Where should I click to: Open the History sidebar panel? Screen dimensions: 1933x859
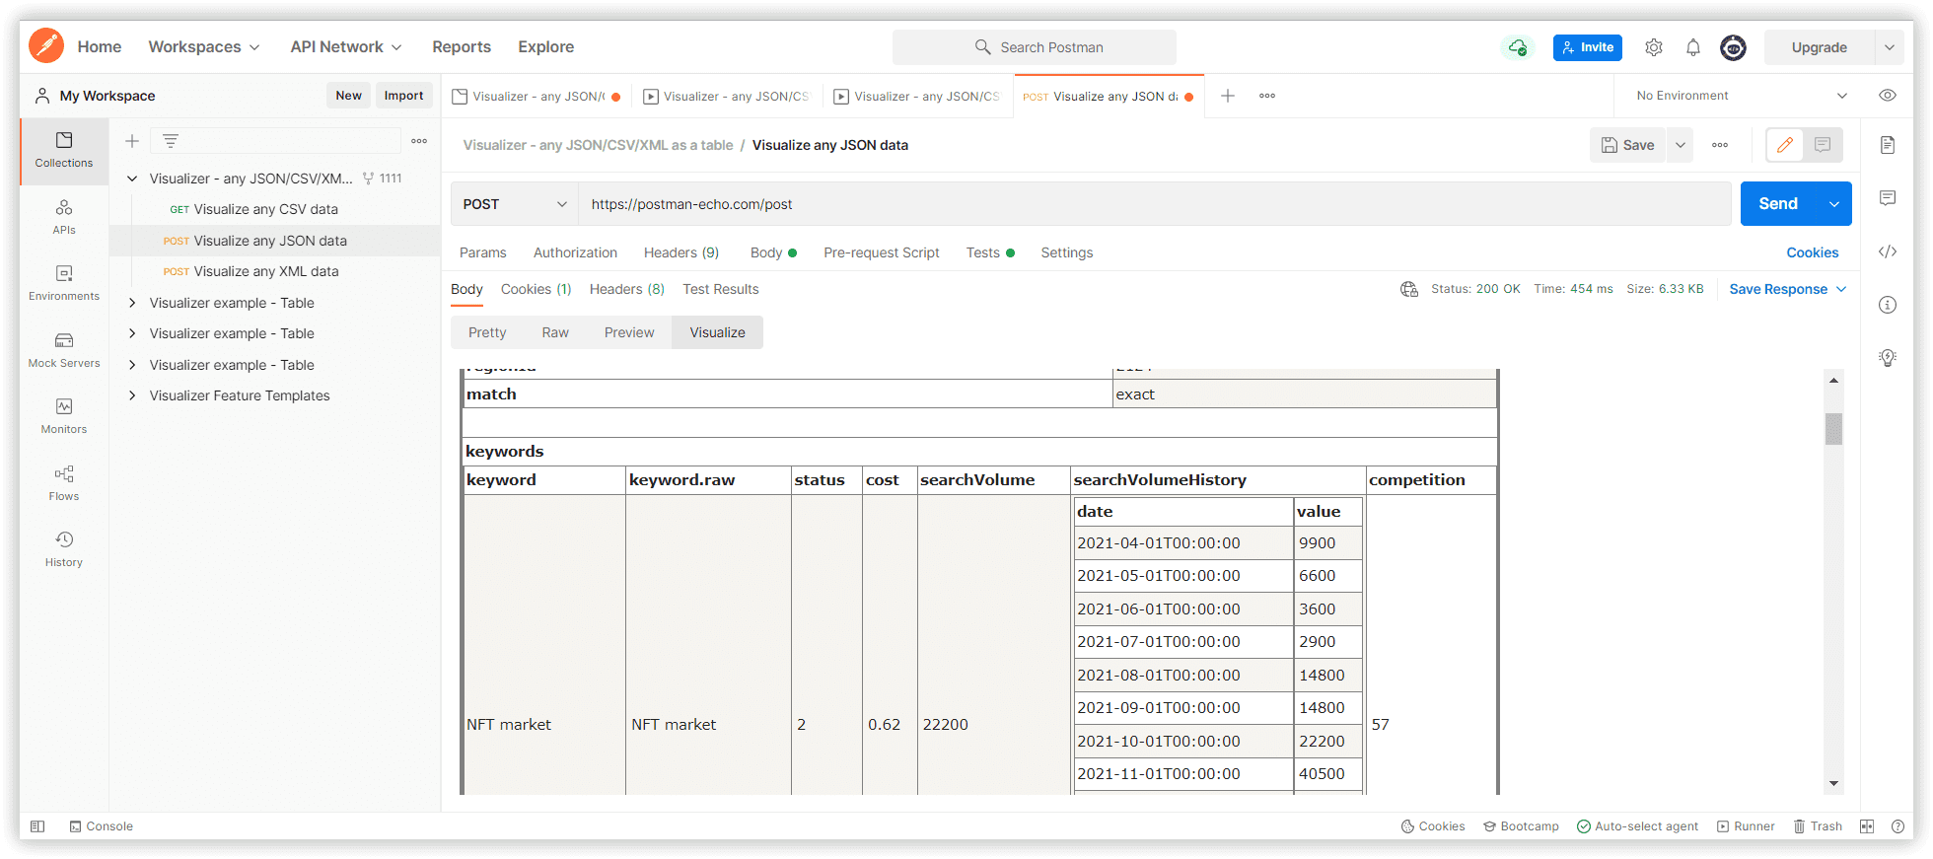tap(64, 549)
